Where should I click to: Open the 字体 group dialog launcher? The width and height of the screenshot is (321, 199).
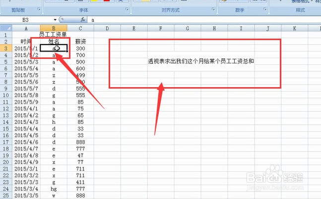pos(127,9)
